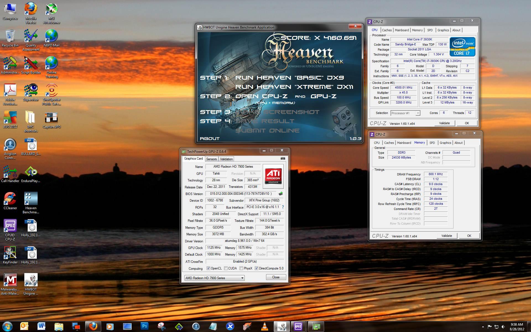Run Heaven "BASIC" DX9 benchmark
This screenshot has height=332, width=531.
pyautogui.click(x=289, y=78)
